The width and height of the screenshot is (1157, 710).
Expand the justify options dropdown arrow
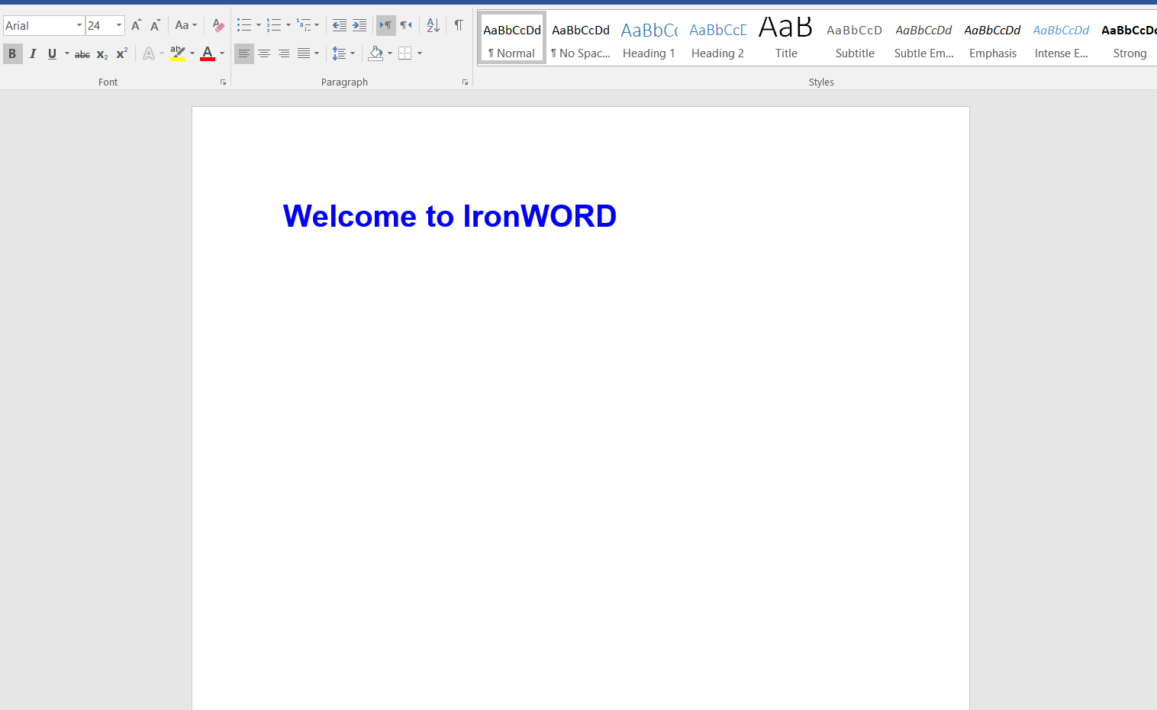click(x=317, y=53)
